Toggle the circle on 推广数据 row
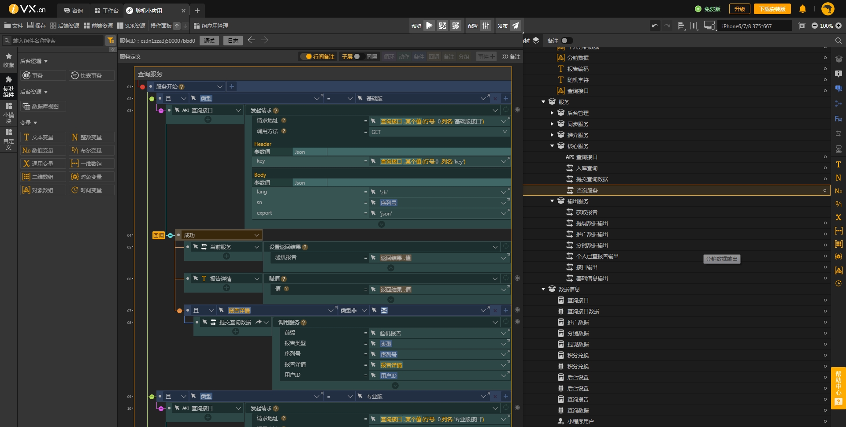 (x=825, y=322)
